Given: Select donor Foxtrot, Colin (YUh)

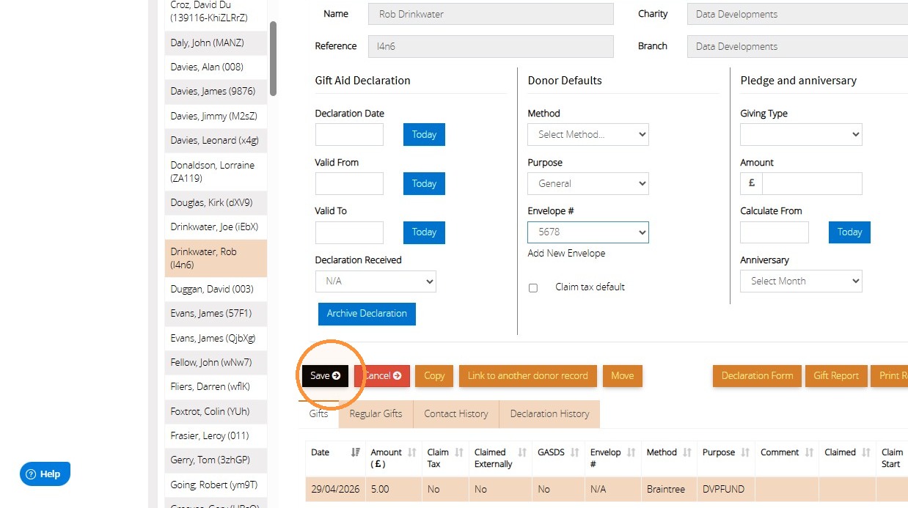Looking at the screenshot, I should (216, 411).
